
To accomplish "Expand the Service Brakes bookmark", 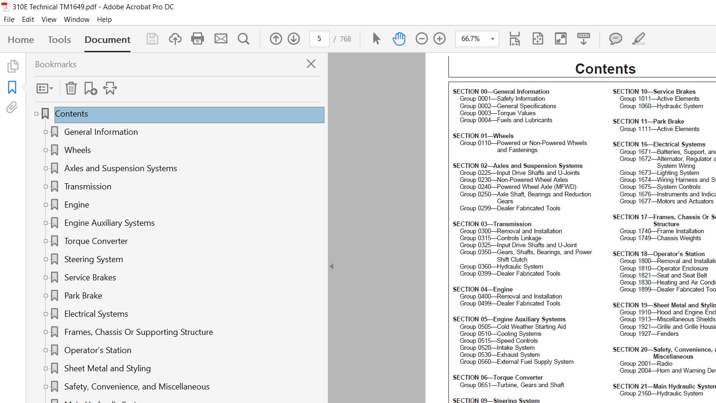I will 46,278.
